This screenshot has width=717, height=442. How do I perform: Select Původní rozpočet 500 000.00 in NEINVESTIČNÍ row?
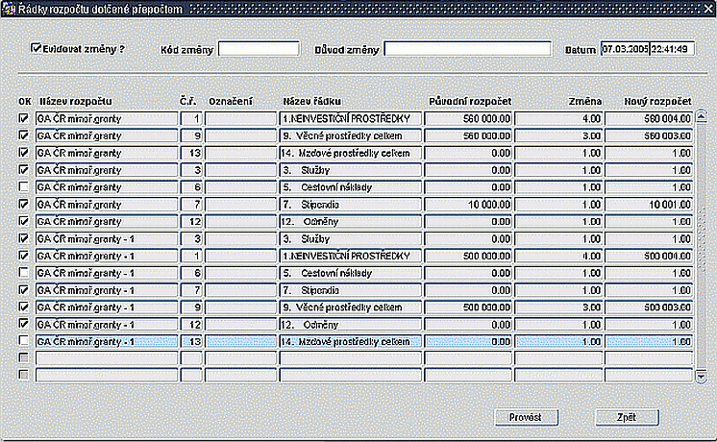pyautogui.click(x=468, y=256)
